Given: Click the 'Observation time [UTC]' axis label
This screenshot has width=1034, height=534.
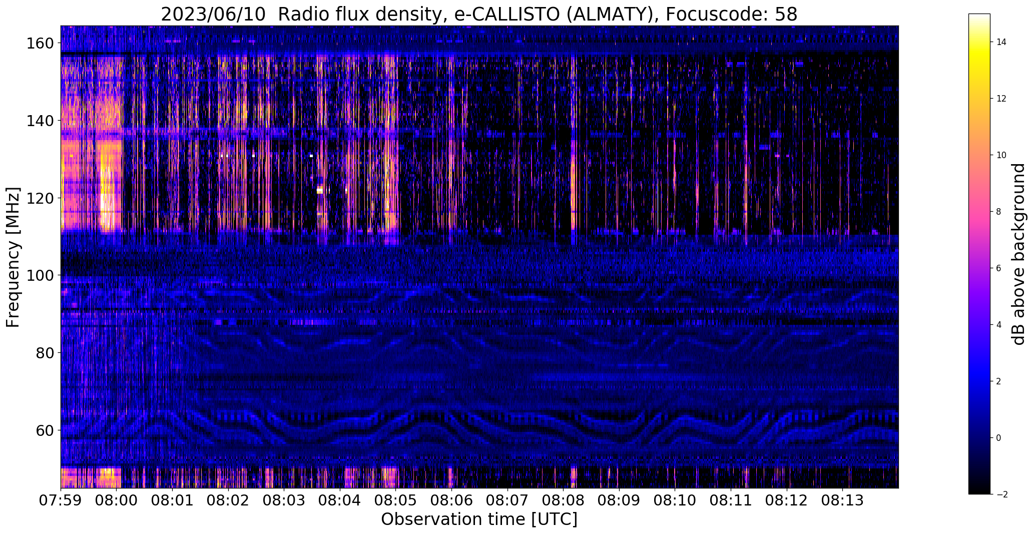Looking at the screenshot, I should (x=479, y=519).
